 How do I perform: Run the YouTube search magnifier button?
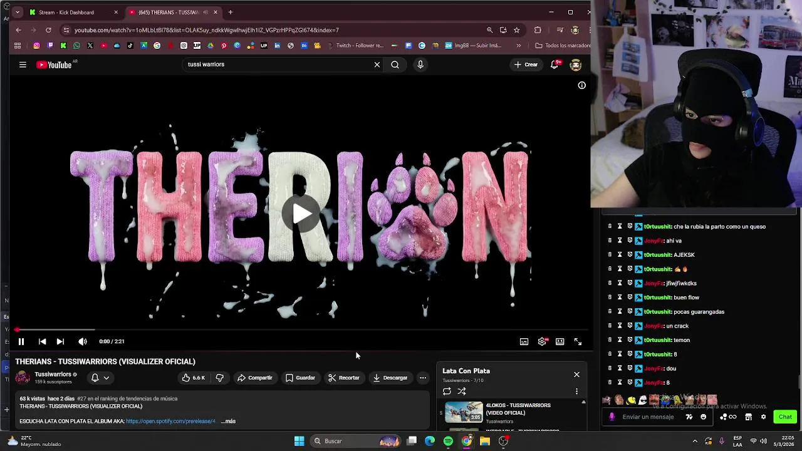point(395,65)
